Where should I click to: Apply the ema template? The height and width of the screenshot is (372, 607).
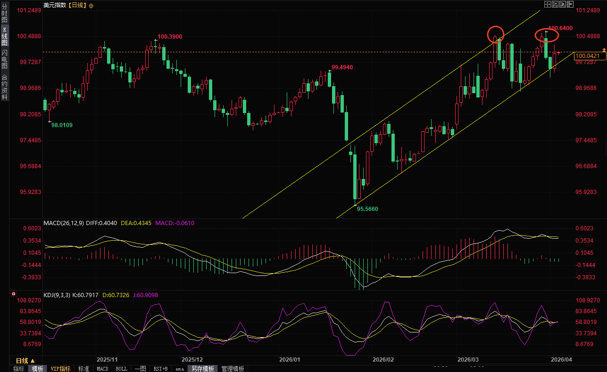180,369
